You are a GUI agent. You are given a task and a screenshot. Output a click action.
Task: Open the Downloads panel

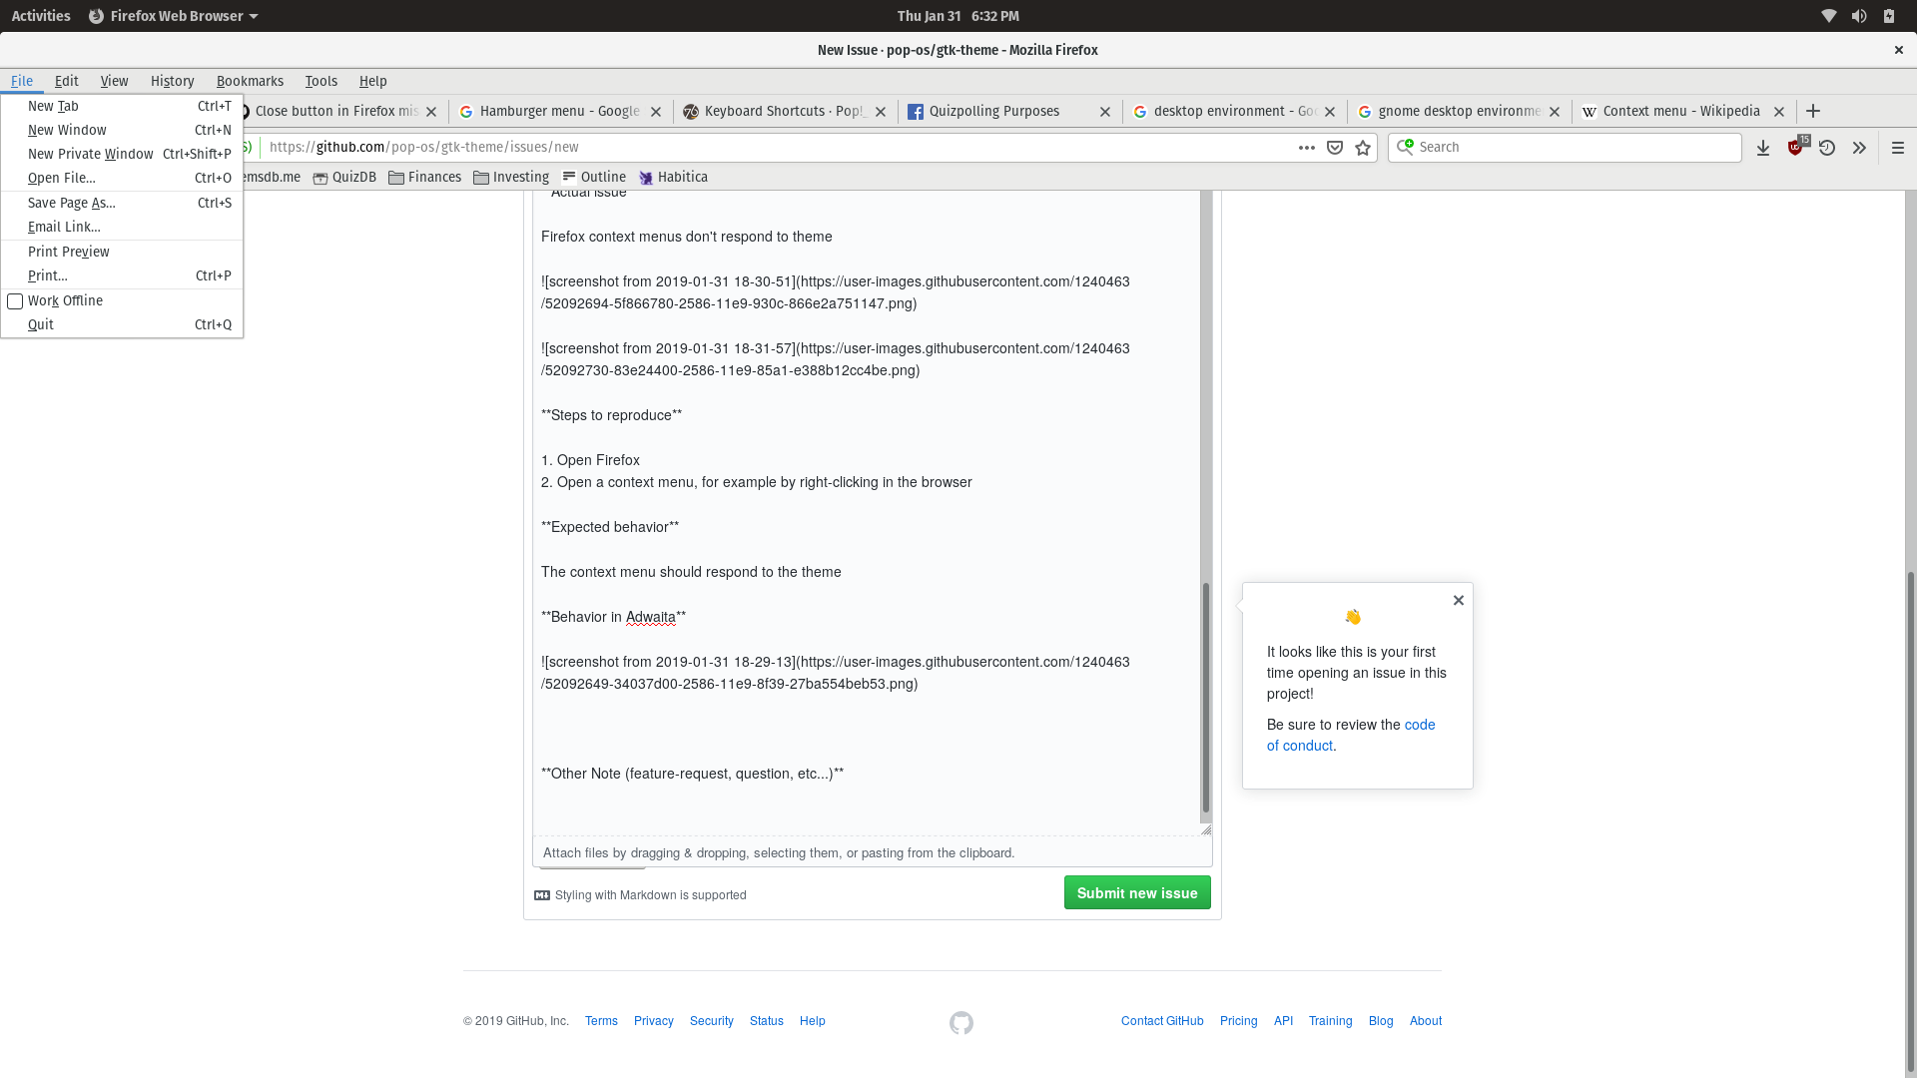(x=1763, y=147)
